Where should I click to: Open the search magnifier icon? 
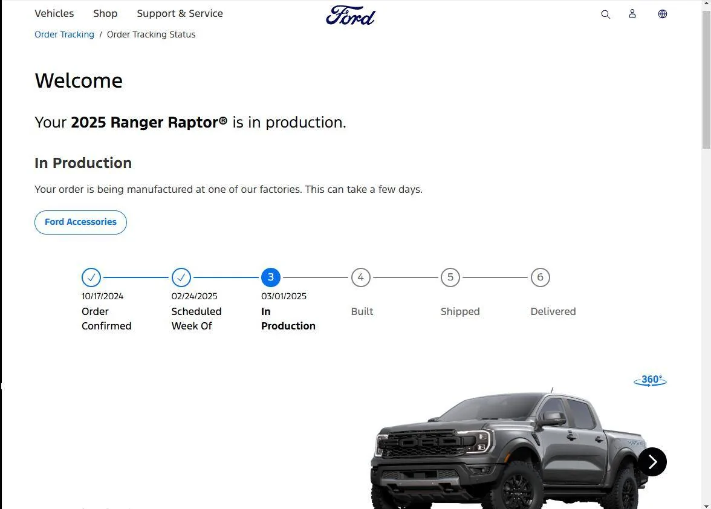pos(605,14)
